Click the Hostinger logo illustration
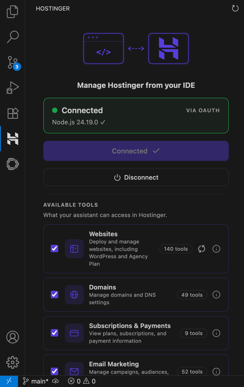 (168, 49)
